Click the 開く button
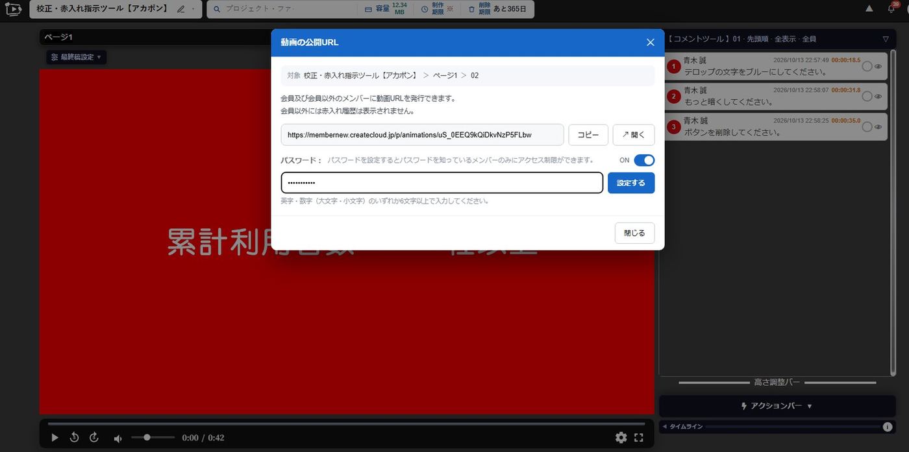 [x=634, y=135]
